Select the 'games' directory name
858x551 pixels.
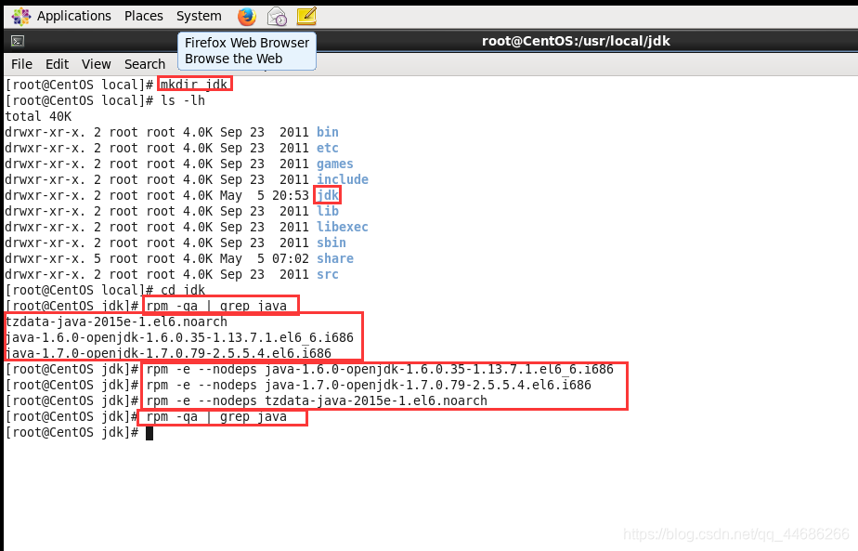point(335,164)
